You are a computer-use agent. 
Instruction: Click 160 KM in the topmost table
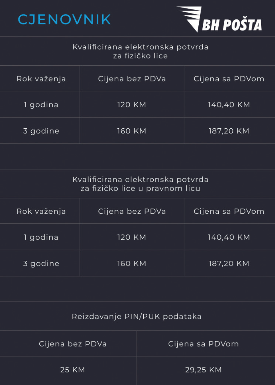132,131
